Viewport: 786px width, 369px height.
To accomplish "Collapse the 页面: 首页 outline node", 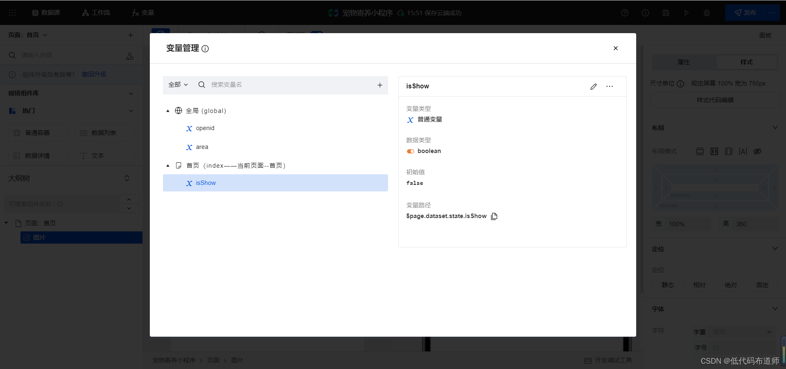I will coord(6,223).
